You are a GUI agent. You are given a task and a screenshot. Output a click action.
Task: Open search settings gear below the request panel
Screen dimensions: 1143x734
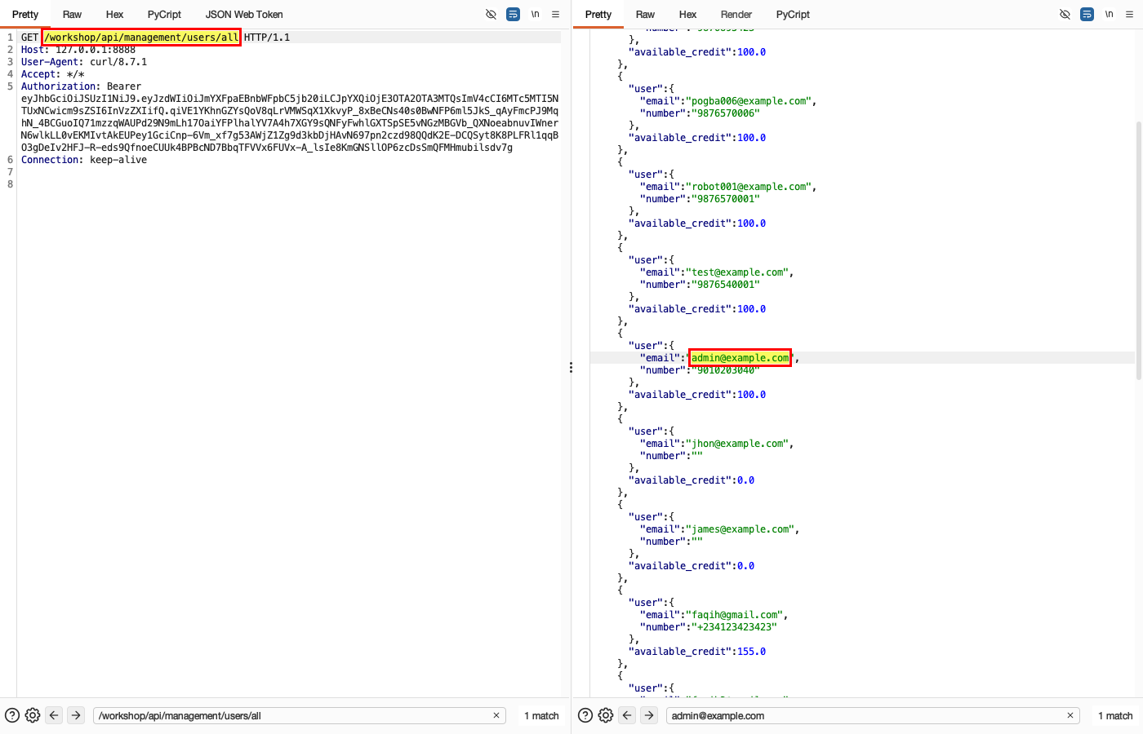[x=33, y=715]
